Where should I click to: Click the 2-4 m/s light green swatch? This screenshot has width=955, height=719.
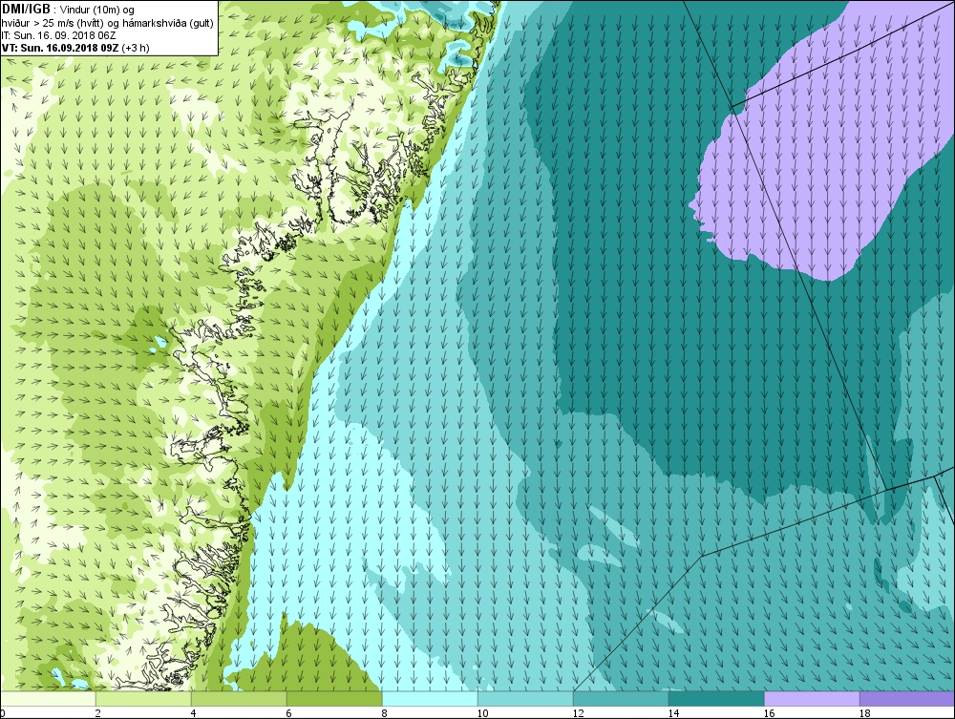pos(144,699)
